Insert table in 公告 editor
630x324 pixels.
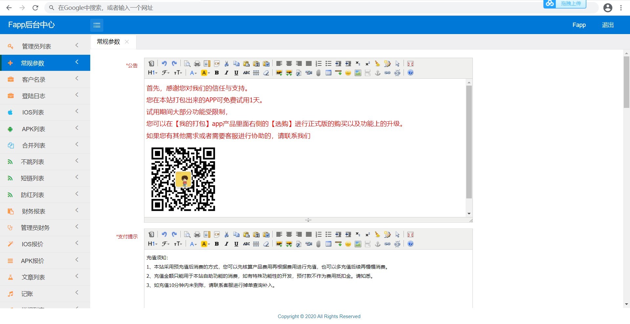[x=328, y=73]
